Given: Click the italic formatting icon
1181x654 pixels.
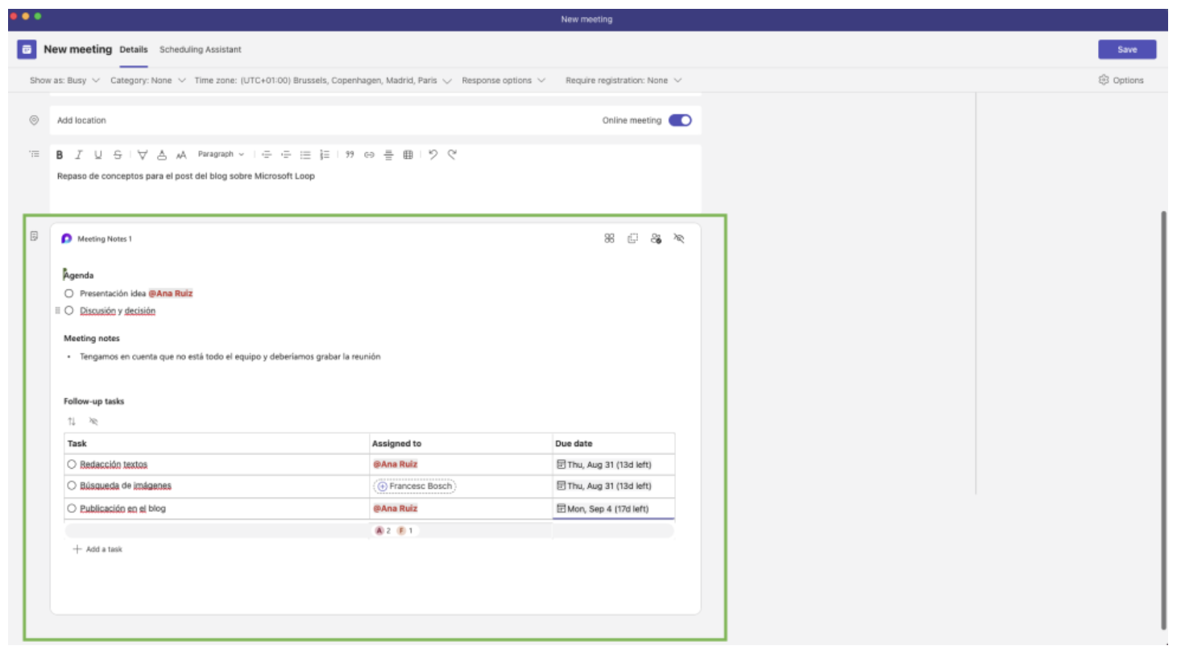Looking at the screenshot, I should [79, 155].
